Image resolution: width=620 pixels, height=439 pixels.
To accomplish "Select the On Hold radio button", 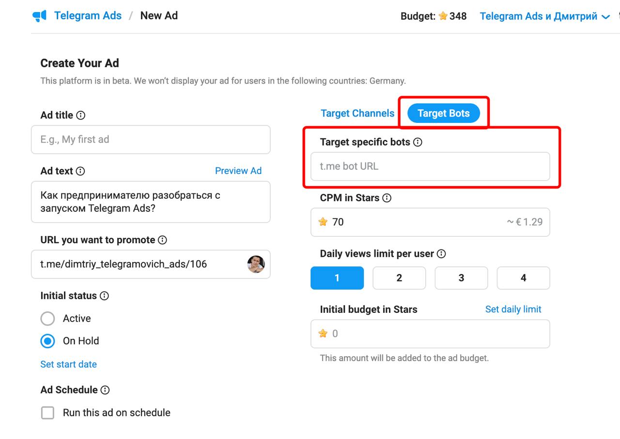I will [x=47, y=341].
